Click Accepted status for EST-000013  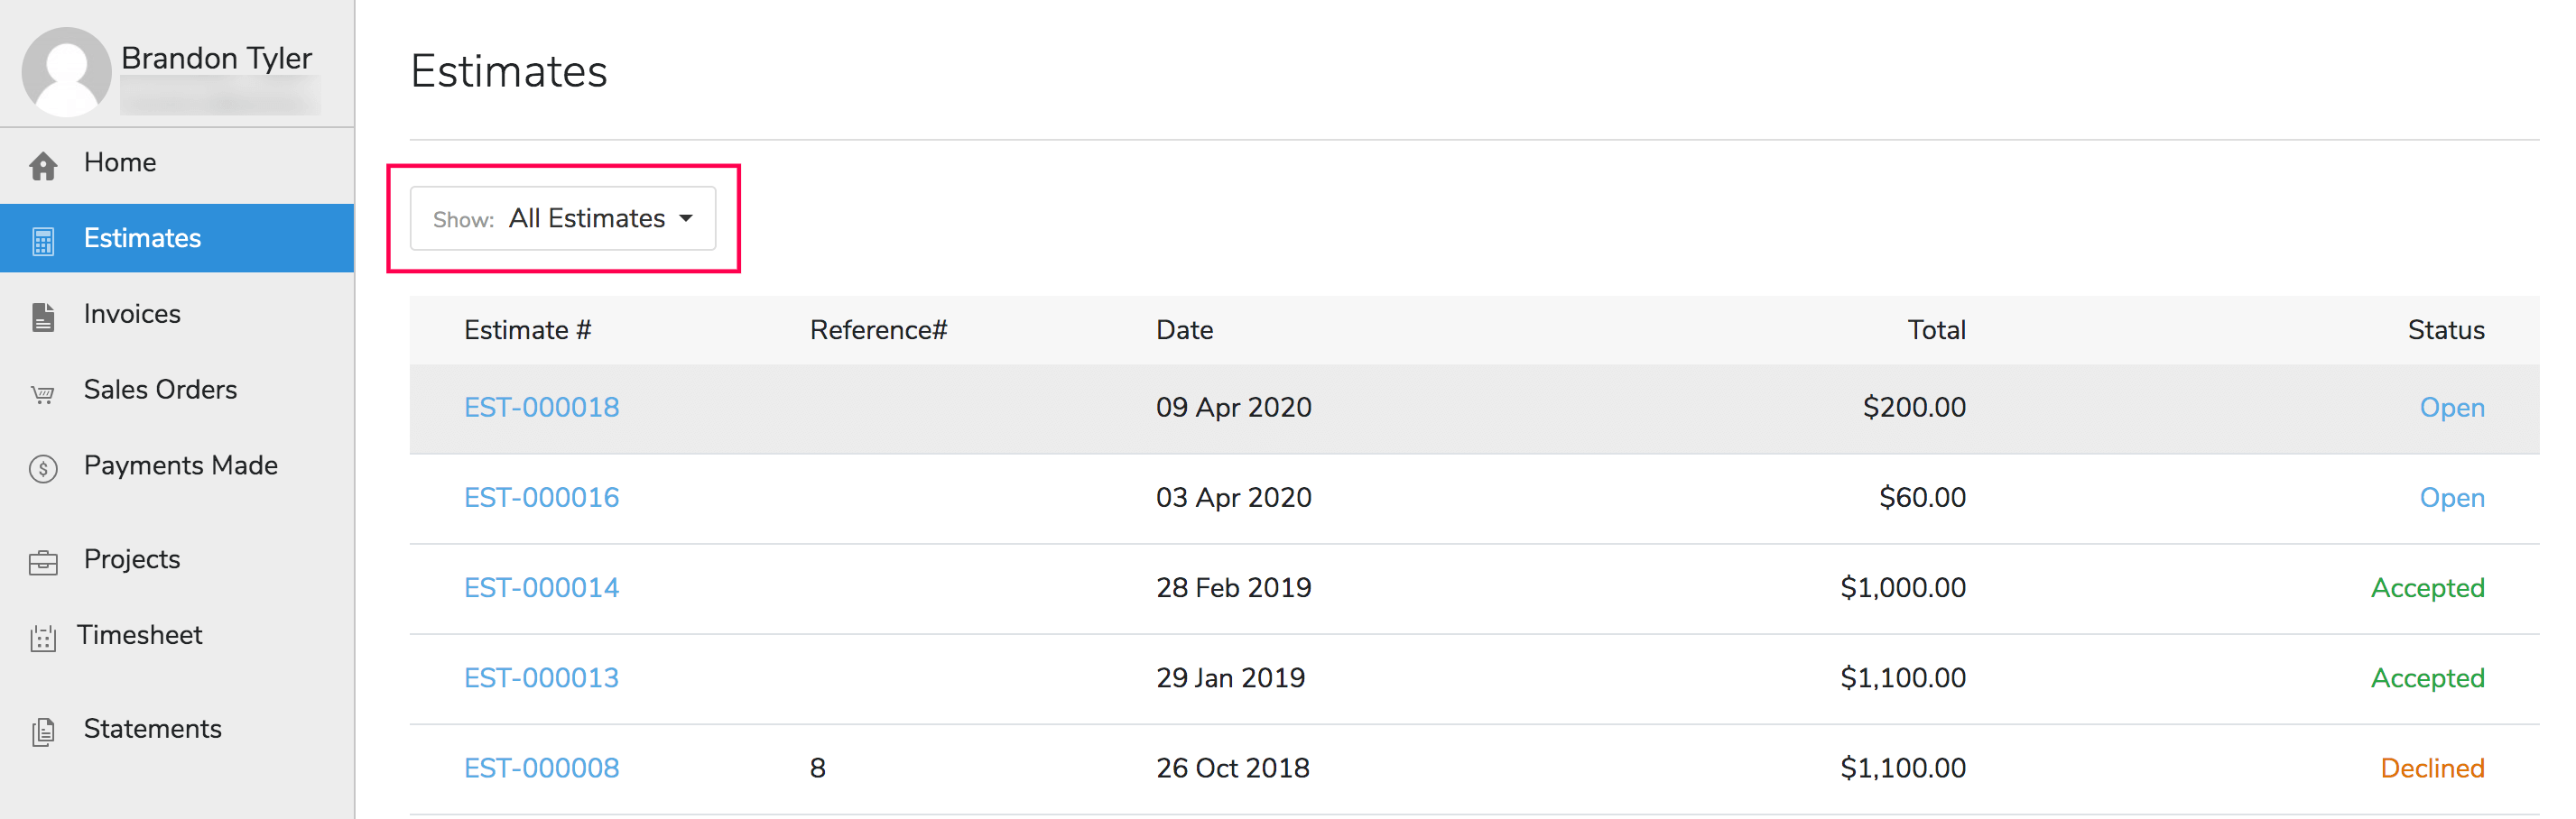[x=2427, y=678]
